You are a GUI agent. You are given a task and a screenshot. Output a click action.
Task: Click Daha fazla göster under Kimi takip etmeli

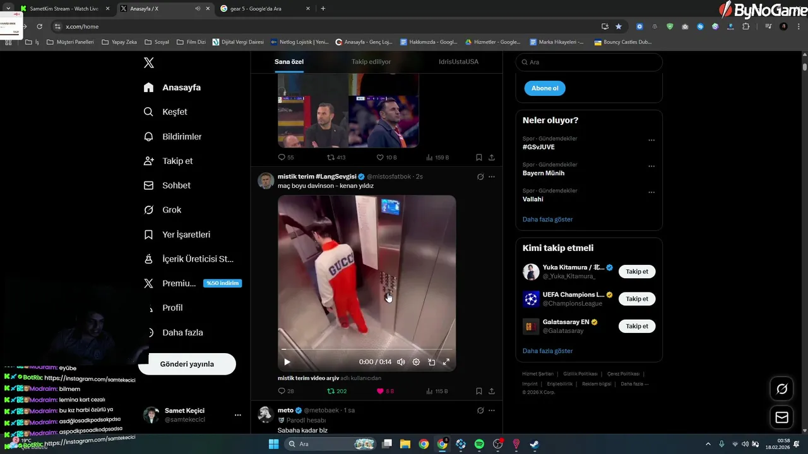pos(548,351)
